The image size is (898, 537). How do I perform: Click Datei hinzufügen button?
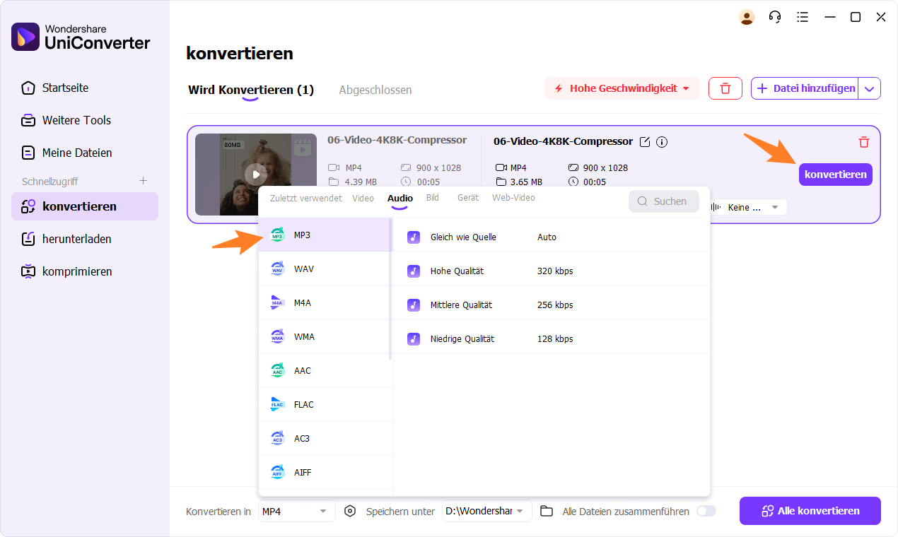(x=805, y=88)
